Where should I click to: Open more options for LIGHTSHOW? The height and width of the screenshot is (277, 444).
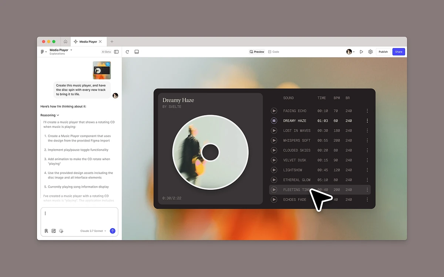coord(367,170)
